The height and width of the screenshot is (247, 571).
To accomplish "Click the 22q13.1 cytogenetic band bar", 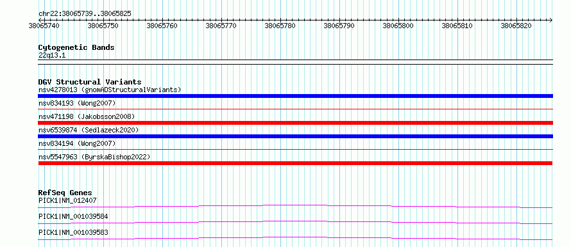I will (295, 61).
